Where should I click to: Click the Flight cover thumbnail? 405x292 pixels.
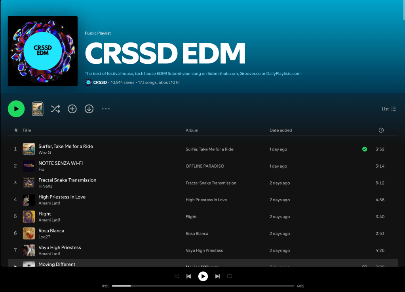tap(29, 217)
